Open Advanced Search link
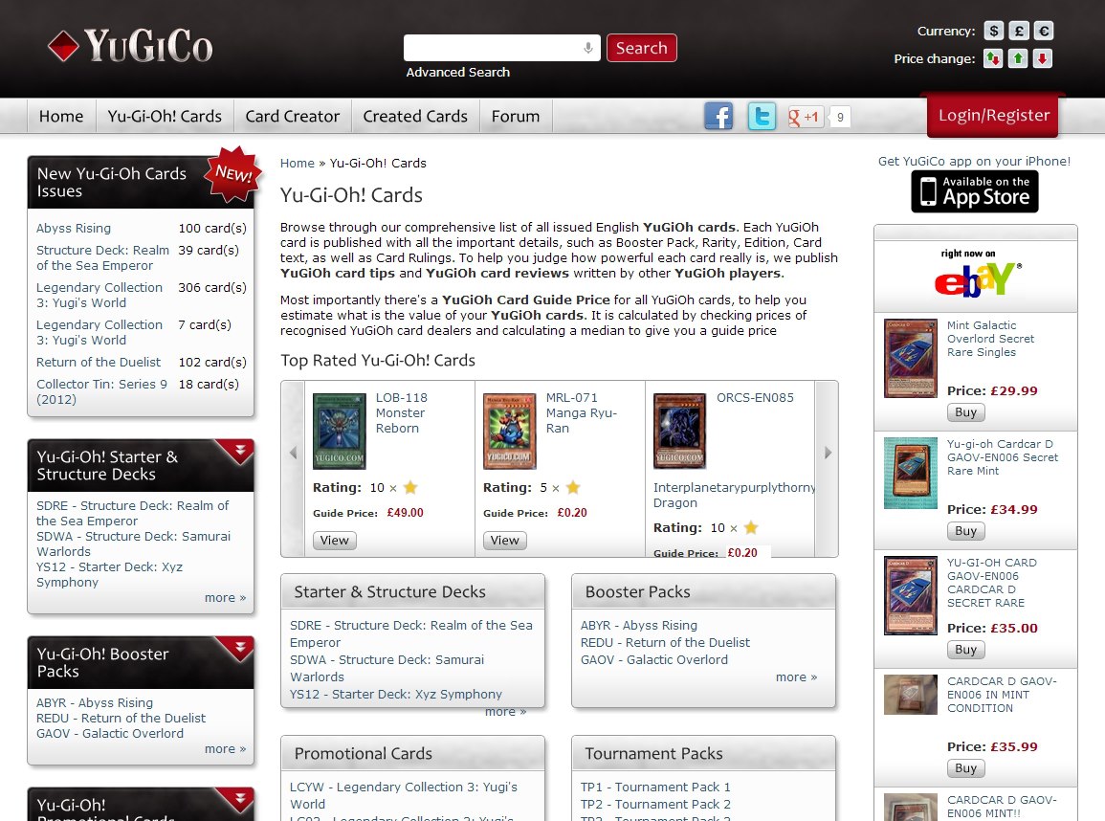This screenshot has height=821, width=1105. [x=457, y=72]
